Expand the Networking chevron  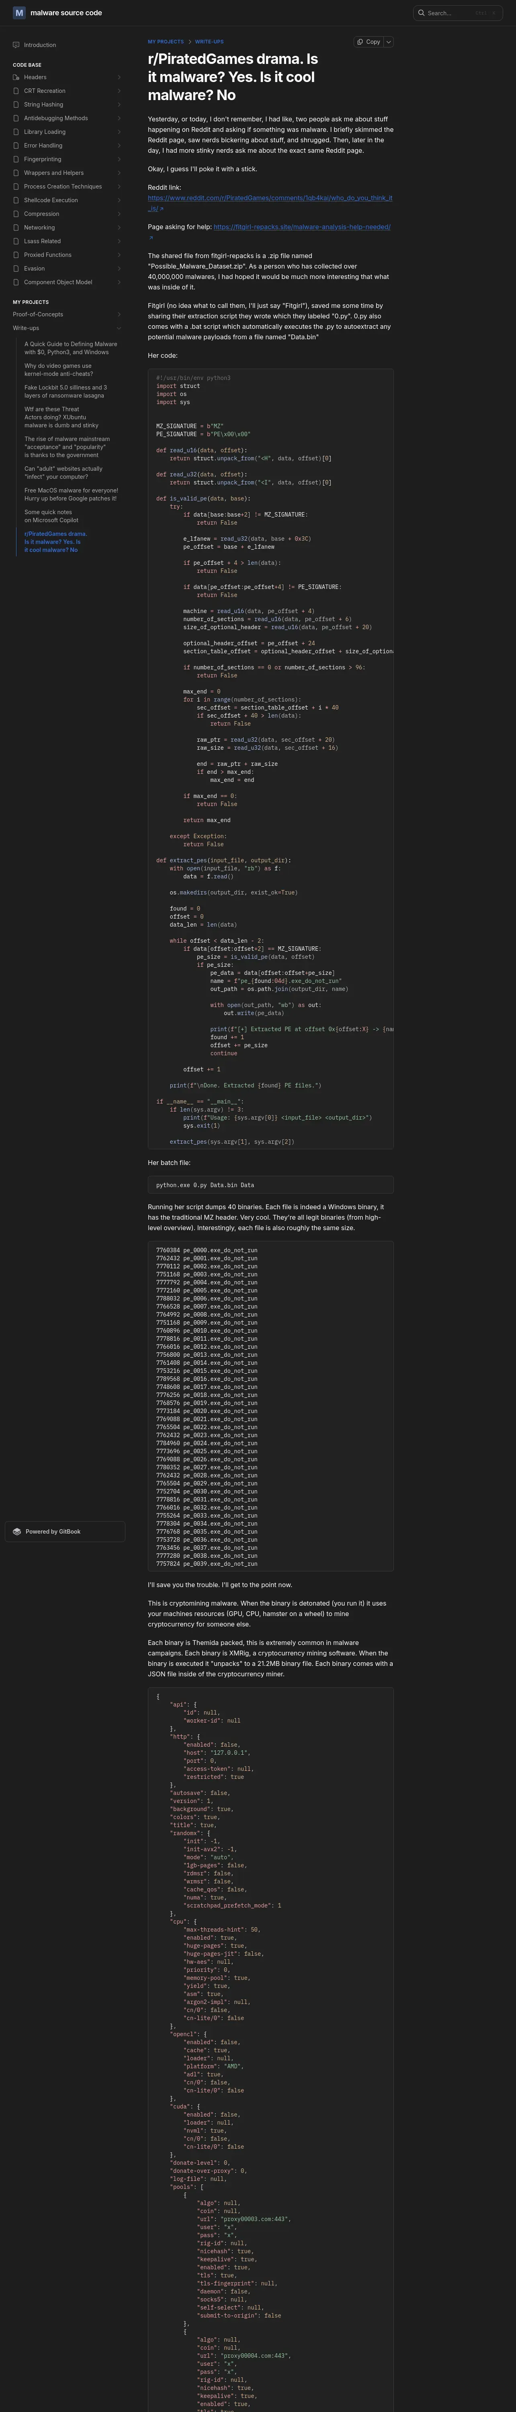(119, 228)
